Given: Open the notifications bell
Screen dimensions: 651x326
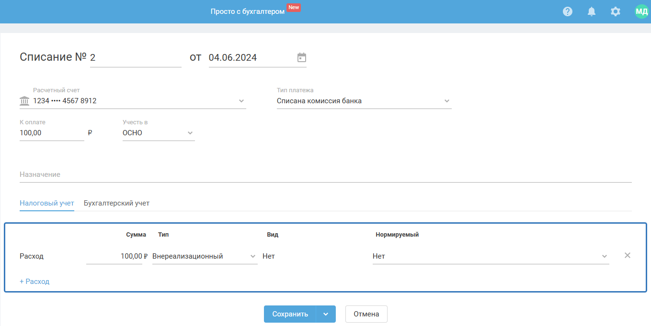Looking at the screenshot, I should [x=592, y=11].
